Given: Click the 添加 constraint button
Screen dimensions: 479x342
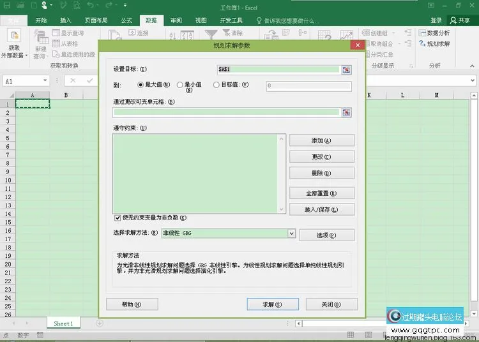Looking at the screenshot, I should 322,140.
